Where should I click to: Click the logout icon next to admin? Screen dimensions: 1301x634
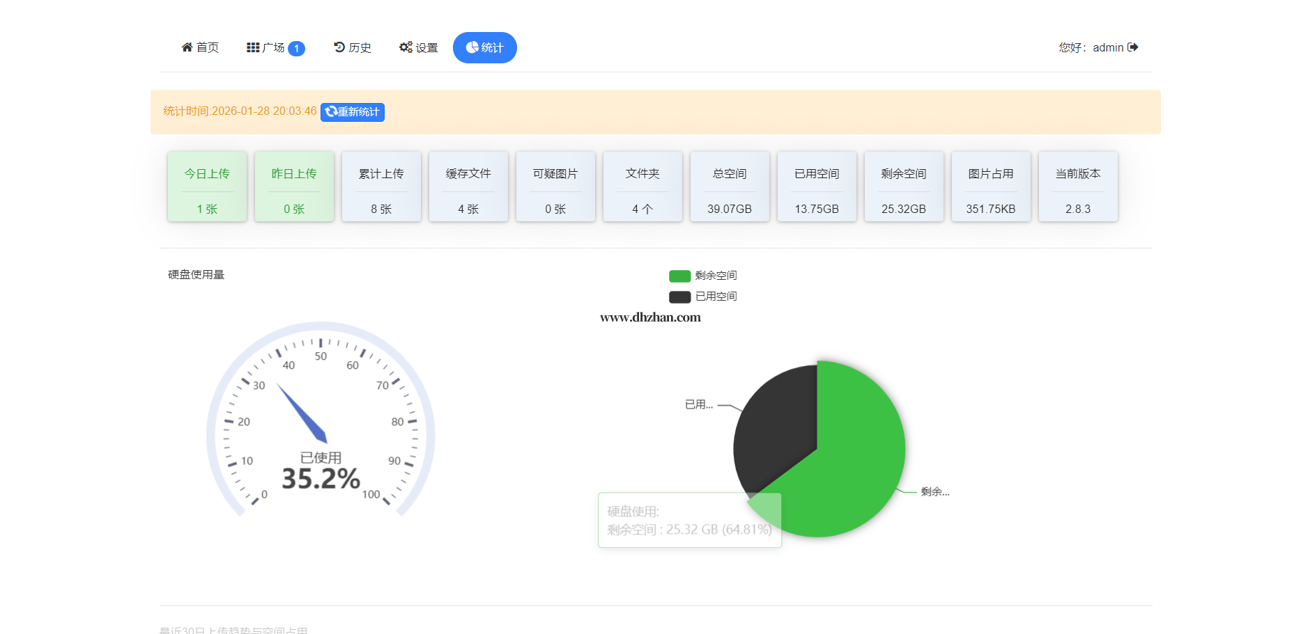1133,47
